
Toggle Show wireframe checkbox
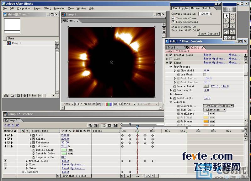[173, 18]
